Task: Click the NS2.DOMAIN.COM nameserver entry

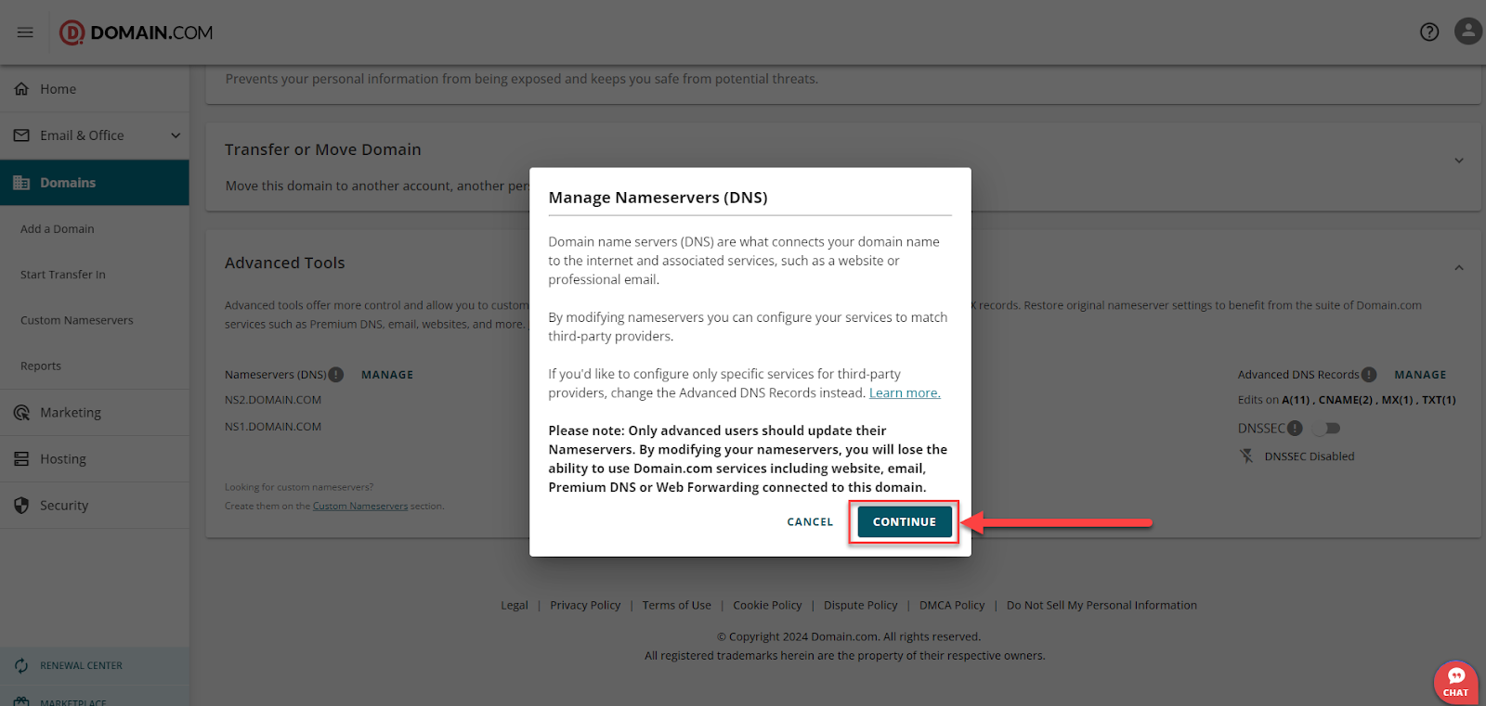Action: tap(273, 400)
